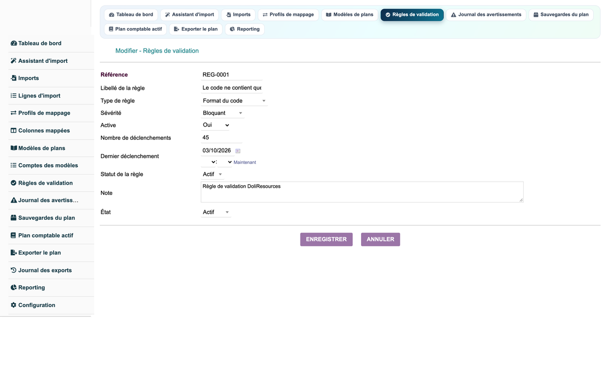The height and width of the screenshot is (379, 612).
Task: Click the box icon in the Sauvegardes du plan tab
Action: pyautogui.click(x=536, y=15)
